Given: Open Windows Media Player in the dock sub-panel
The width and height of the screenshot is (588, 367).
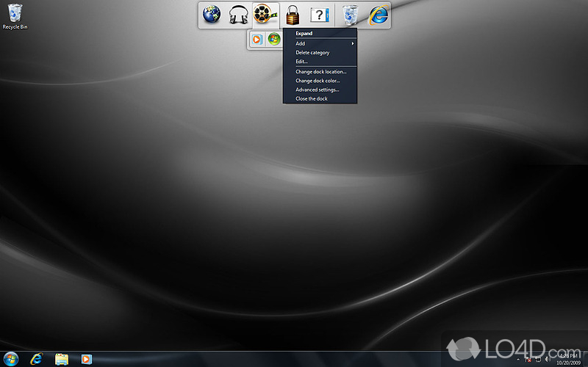Looking at the screenshot, I should [x=257, y=40].
